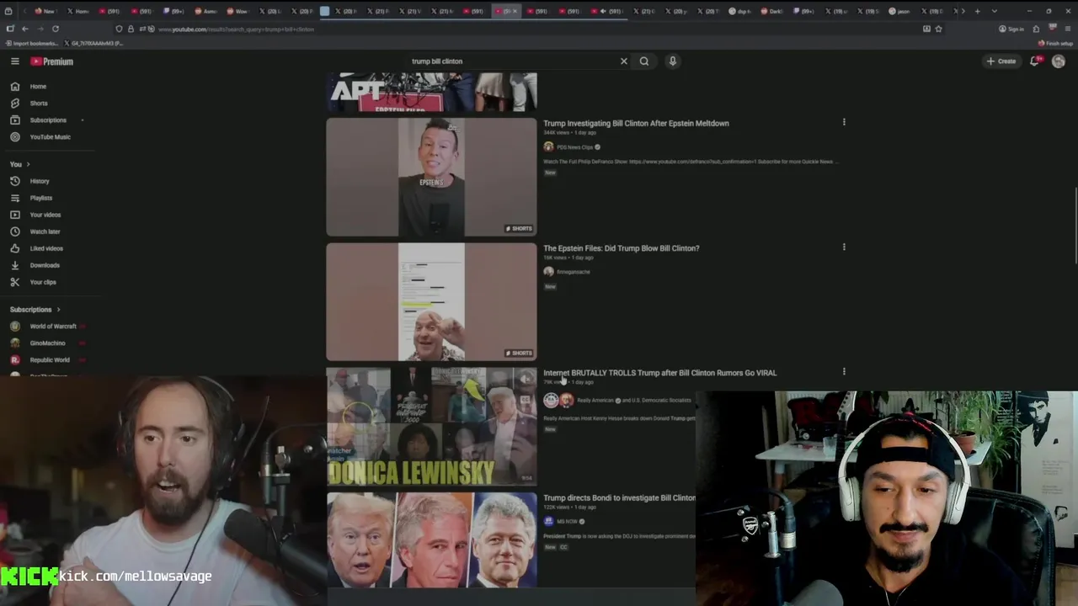The width and height of the screenshot is (1078, 606).
Task: Clear the search text with the X icon
Action: coord(624,61)
